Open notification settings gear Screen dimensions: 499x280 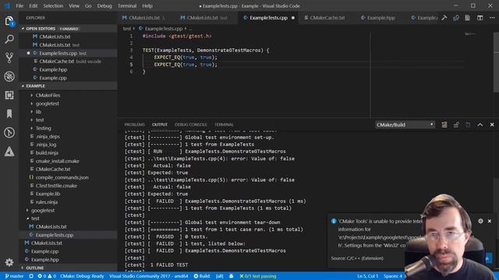[480, 221]
